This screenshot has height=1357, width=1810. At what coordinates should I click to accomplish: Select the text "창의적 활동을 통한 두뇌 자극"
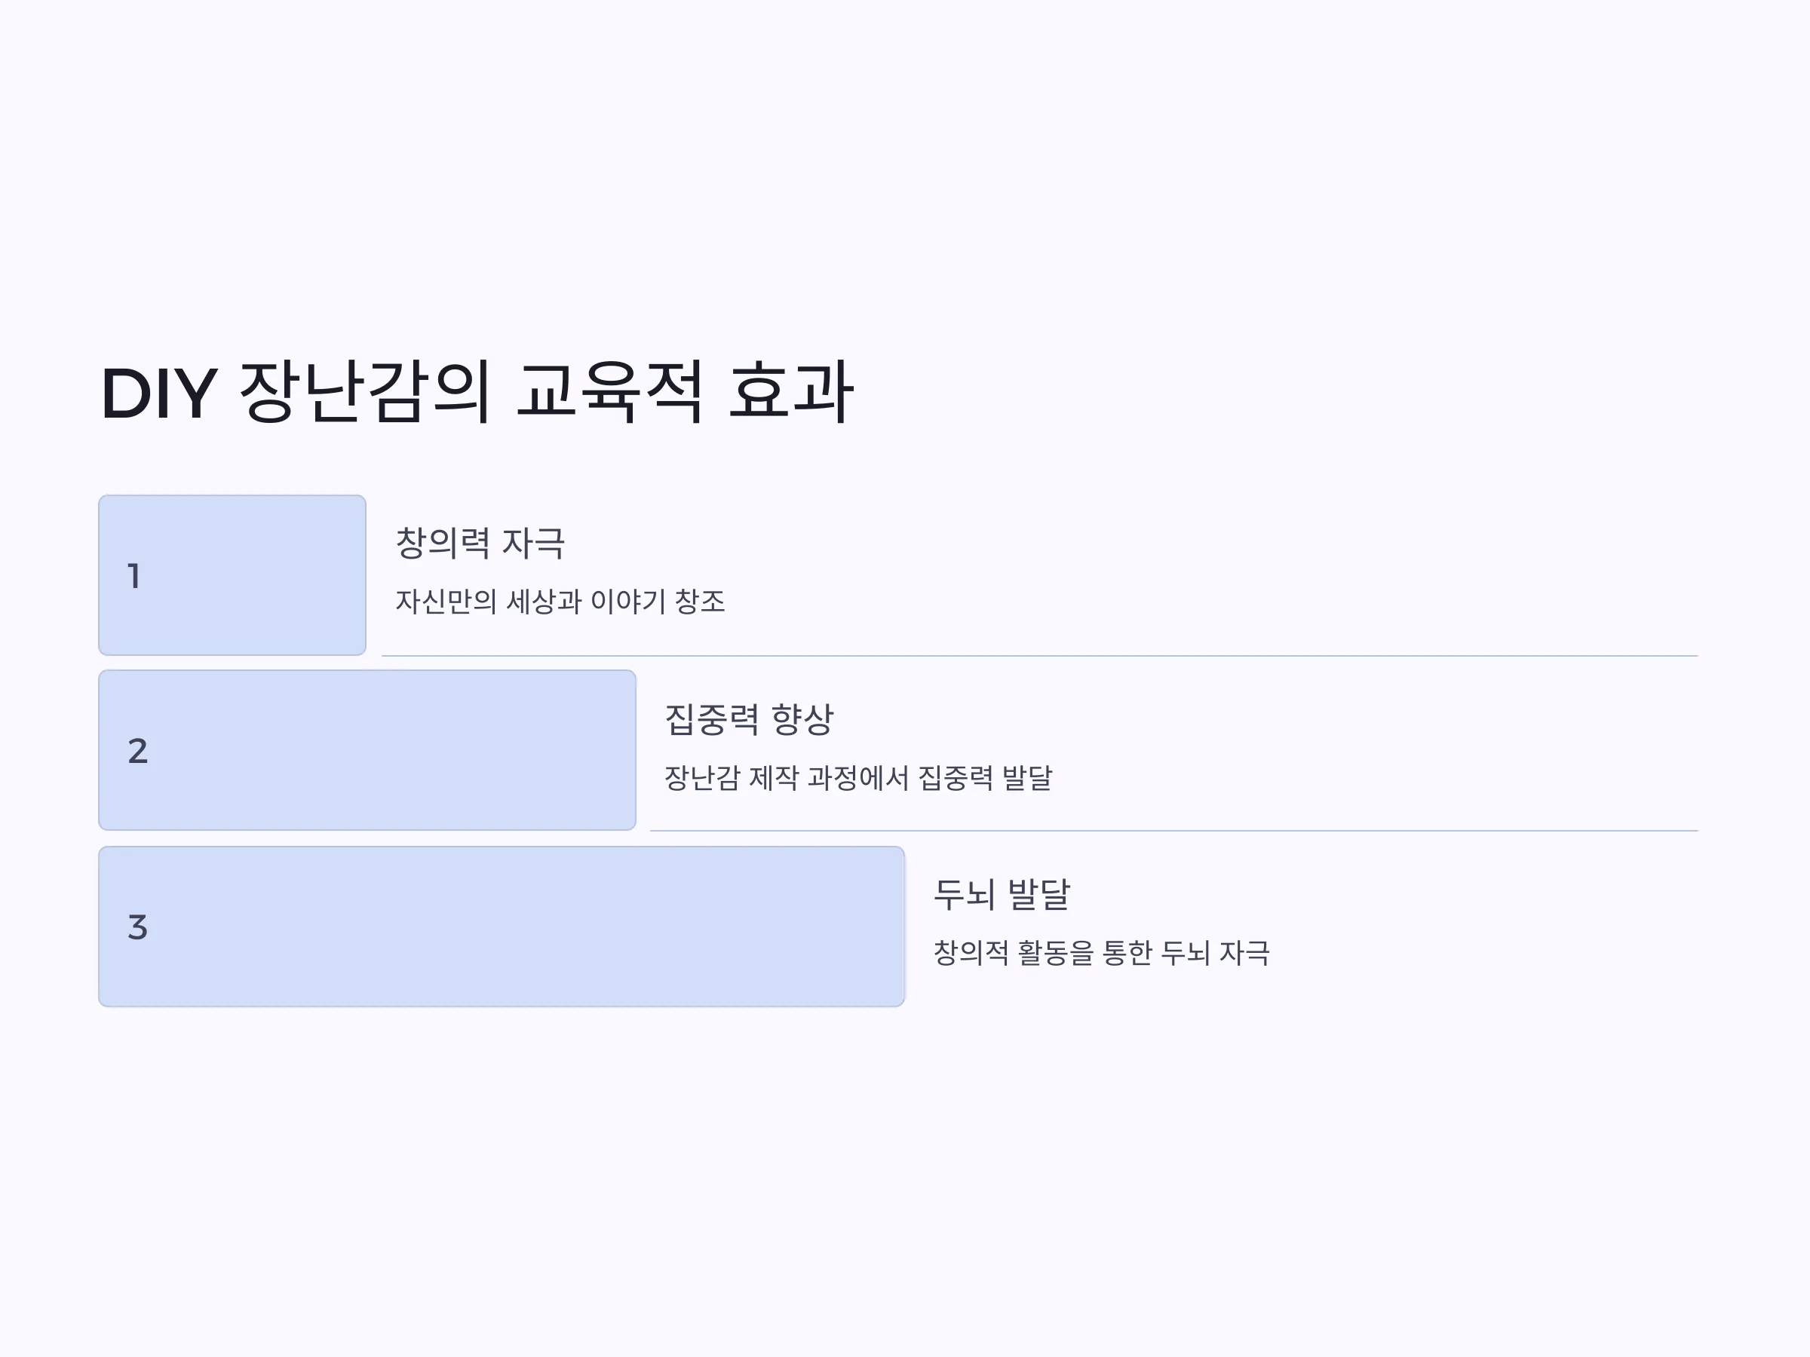click(x=1102, y=953)
